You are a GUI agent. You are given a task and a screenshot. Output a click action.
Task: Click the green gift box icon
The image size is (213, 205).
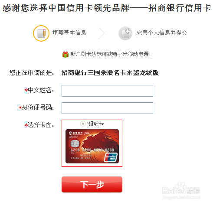(66, 54)
